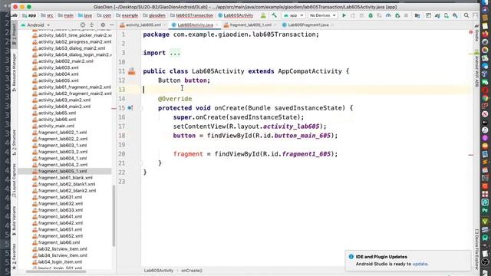491x276 pixels.
Task: Select activity_lab604.xml in the project tree
Action: [x=58, y=74]
